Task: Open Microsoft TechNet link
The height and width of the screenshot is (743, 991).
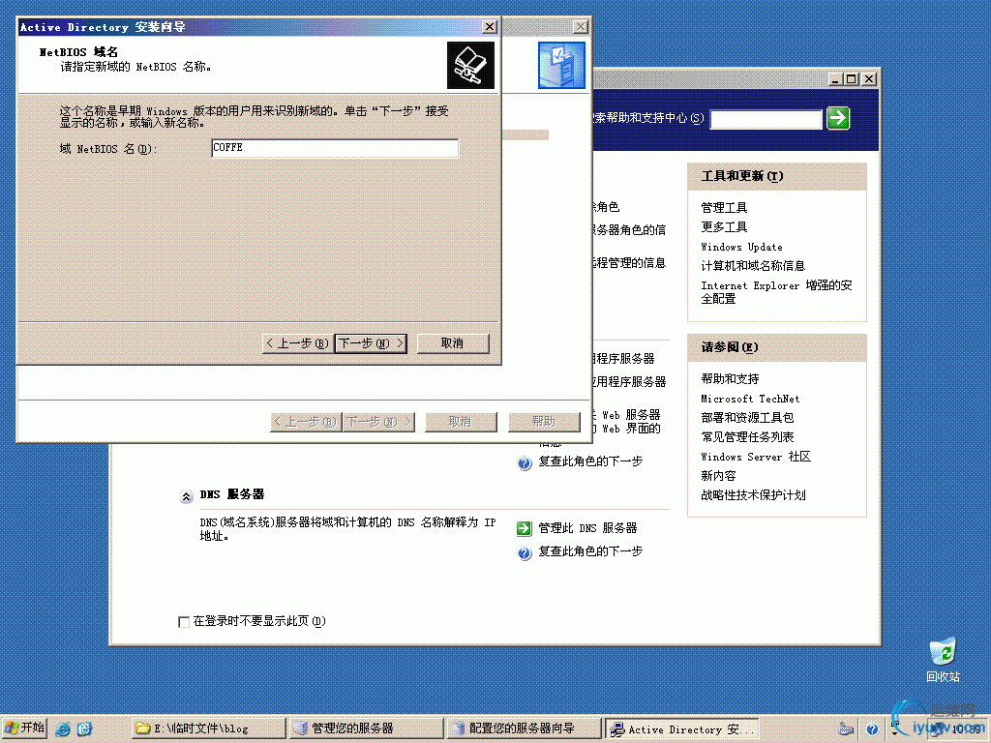Action: 750,399
